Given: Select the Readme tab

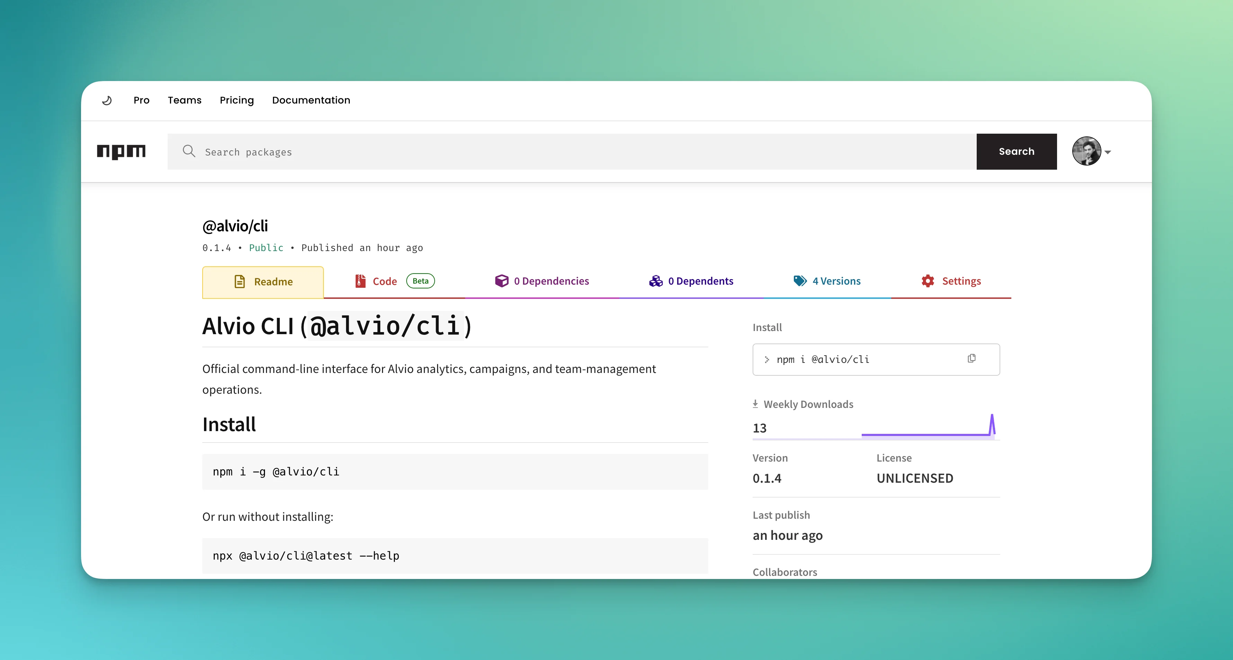Looking at the screenshot, I should tap(263, 282).
